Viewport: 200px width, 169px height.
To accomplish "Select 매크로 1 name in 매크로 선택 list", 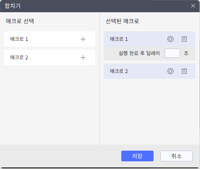I will point(19,39).
